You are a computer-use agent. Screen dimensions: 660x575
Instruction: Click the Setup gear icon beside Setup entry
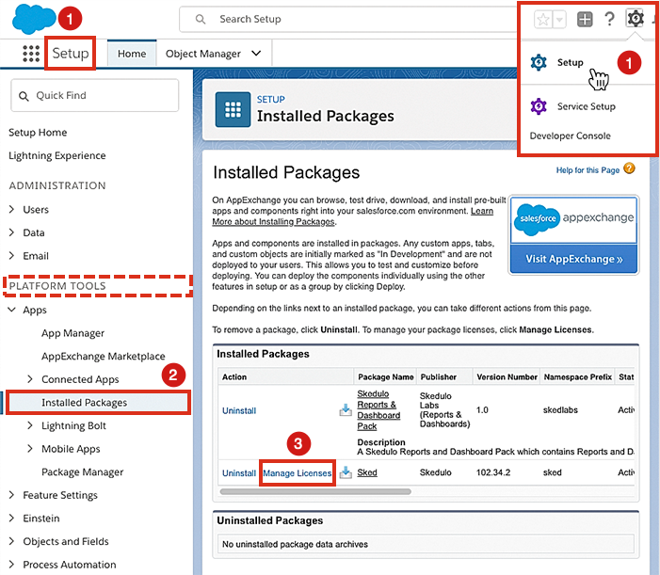539,63
